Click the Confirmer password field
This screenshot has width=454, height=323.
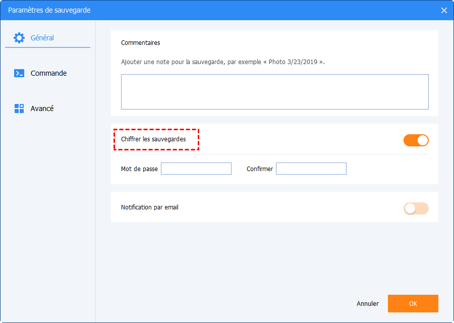(311, 169)
